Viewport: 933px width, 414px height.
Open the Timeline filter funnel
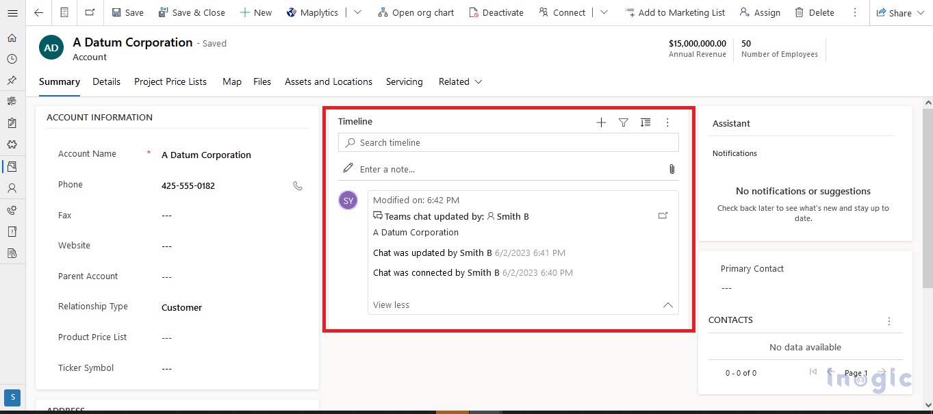624,122
